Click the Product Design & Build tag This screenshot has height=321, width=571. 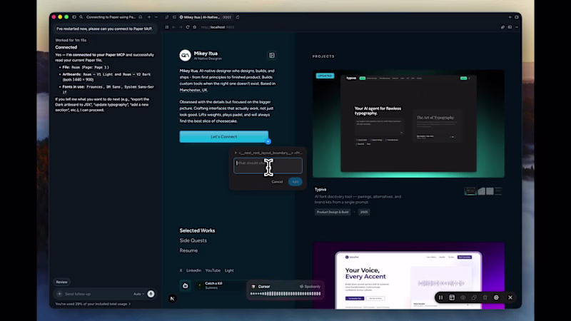[x=333, y=212]
